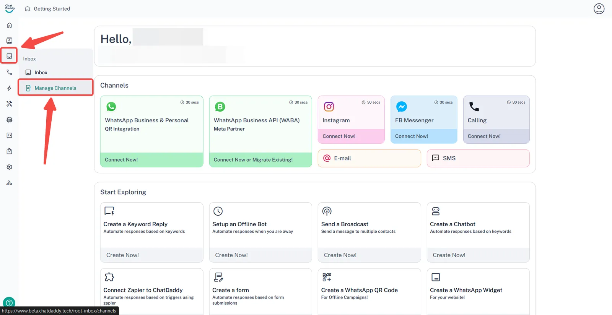This screenshot has width=612, height=315.
Task: Click the home icon in the sidebar
Action: pyautogui.click(x=9, y=25)
